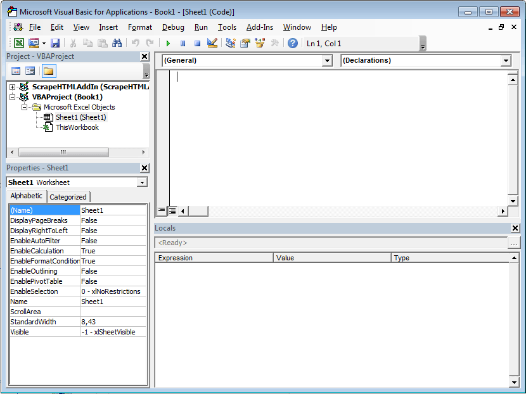Close the Properties - Sheet1 pane
Image resolution: width=526 pixels, height=394 pixels.
pos(144,168)
